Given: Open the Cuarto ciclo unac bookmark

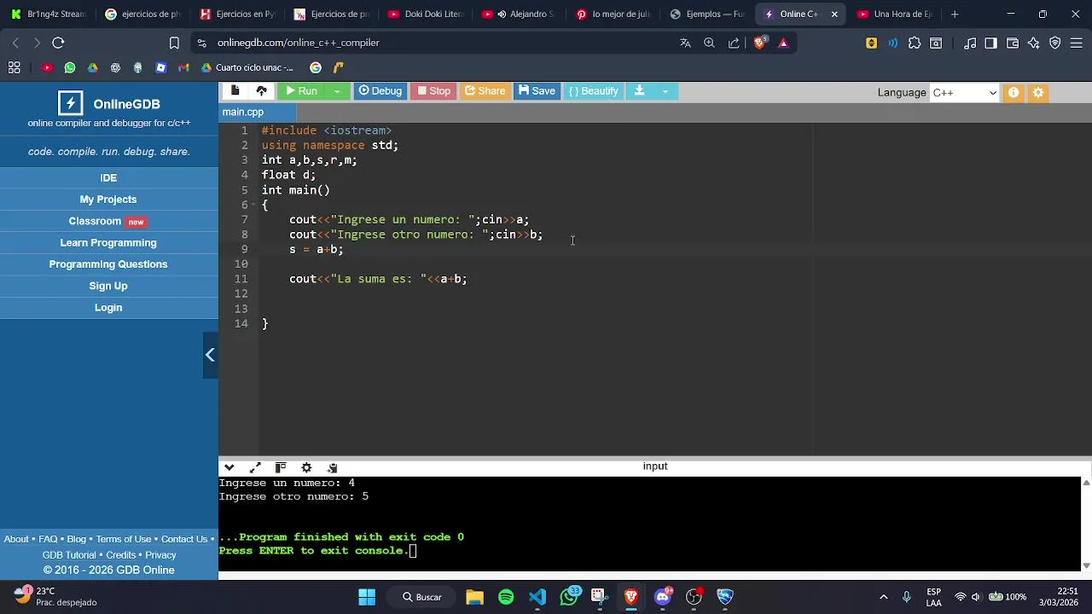Looking at the screenshot, I should 247,67.
